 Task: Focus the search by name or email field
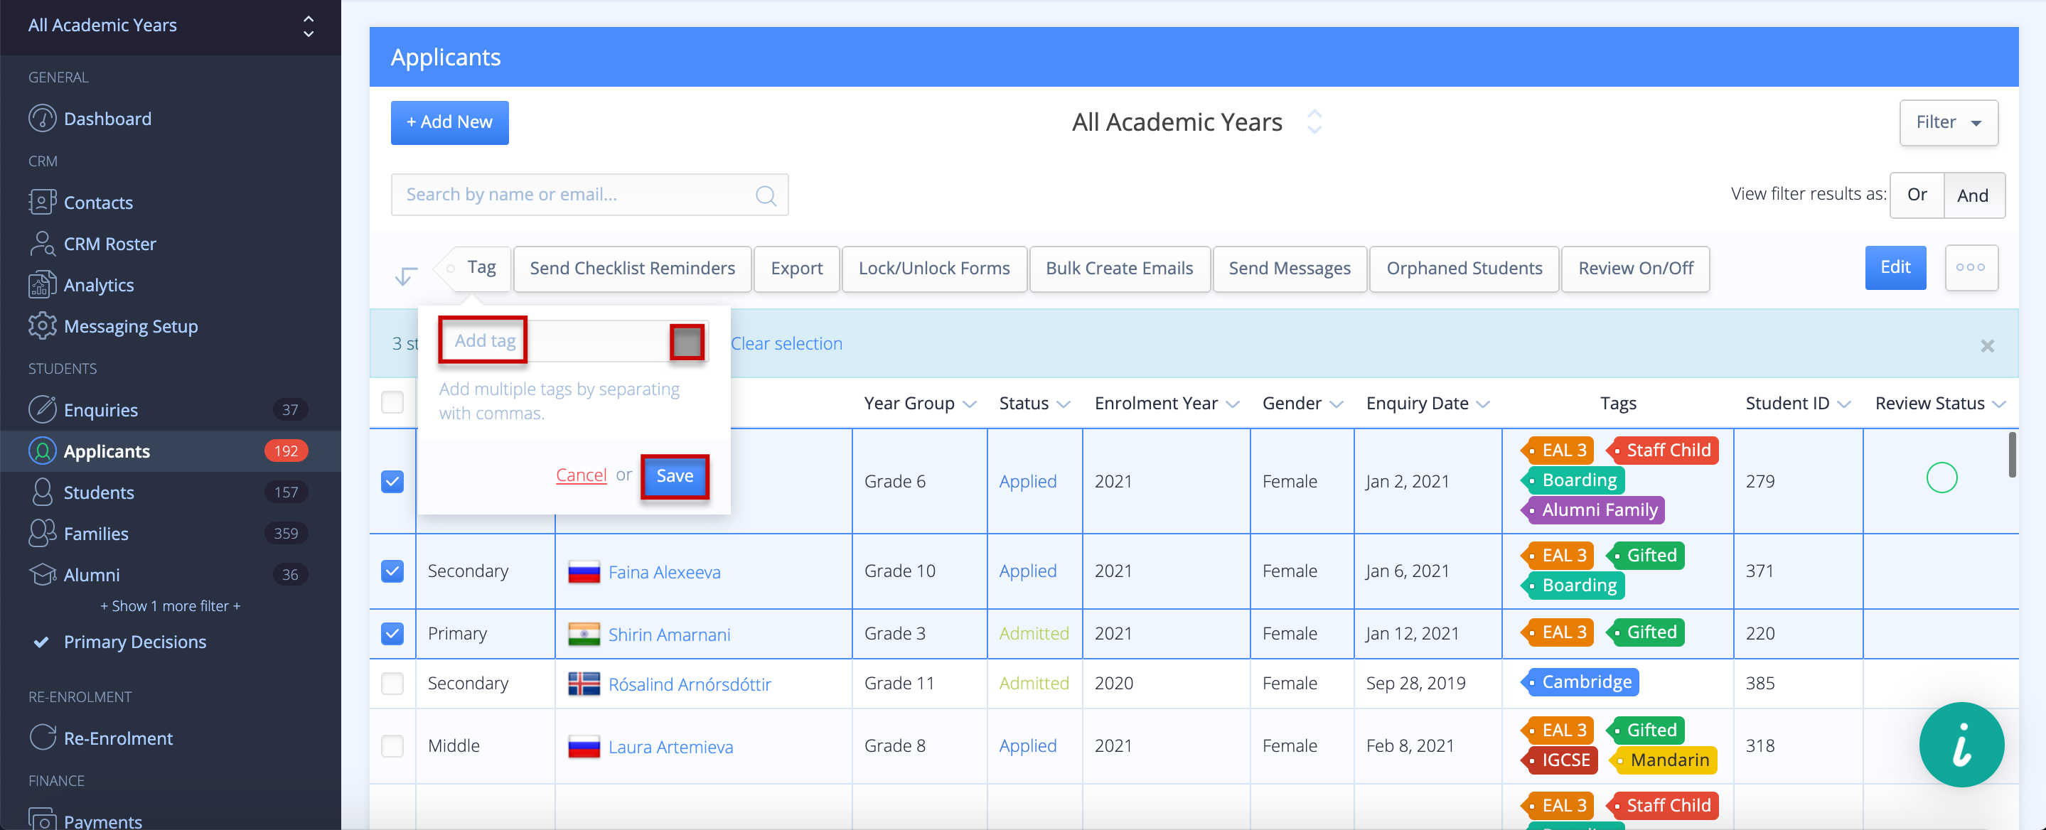[589, 195]
